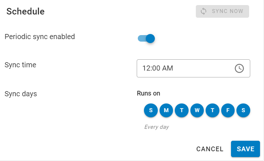Cancel the schedule changes
This screenshot has height=161, width=264.
point(210,149)
